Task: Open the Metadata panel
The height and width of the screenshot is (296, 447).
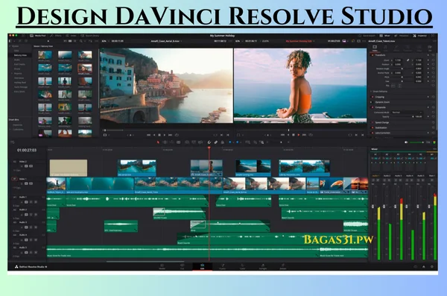Action: [x=402, y=36]
